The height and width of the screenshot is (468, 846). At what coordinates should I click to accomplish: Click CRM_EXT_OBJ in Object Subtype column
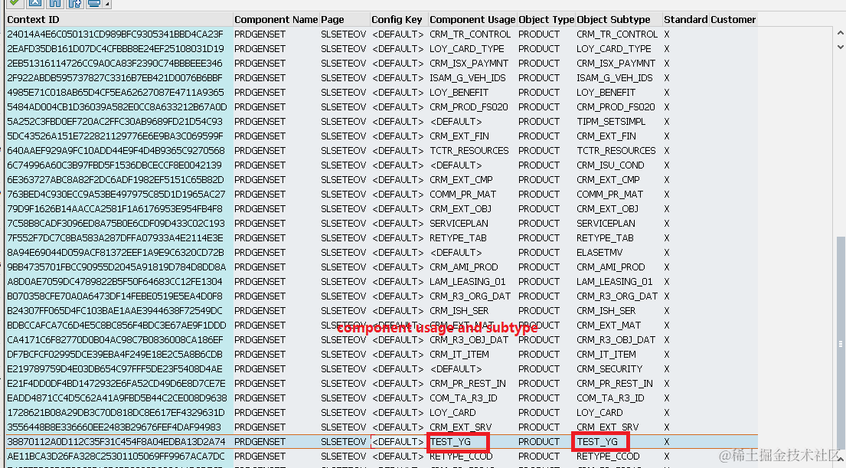click(607, 209)
